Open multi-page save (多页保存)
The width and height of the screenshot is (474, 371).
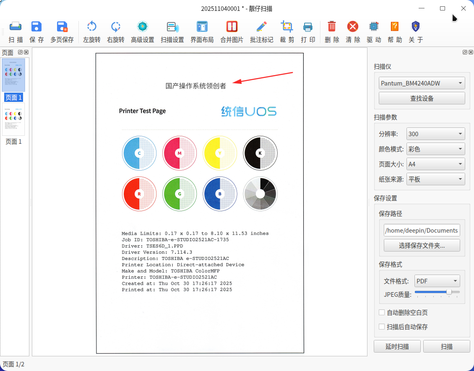coord(62,32)
